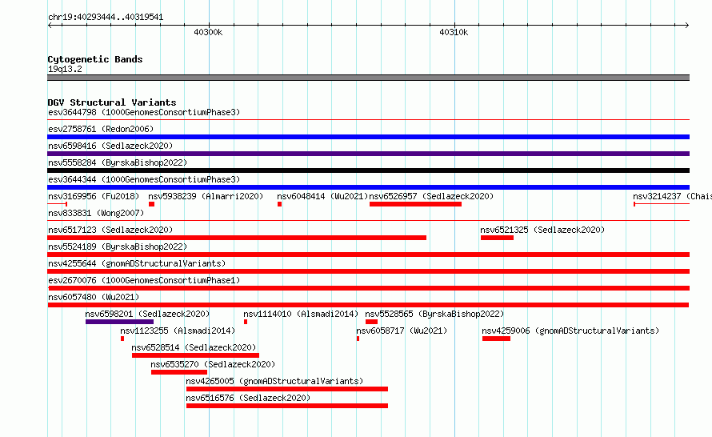Click the nsv3214237 label at right edge
The height and width of the screenshot is (437, 712).
point(672,196)
